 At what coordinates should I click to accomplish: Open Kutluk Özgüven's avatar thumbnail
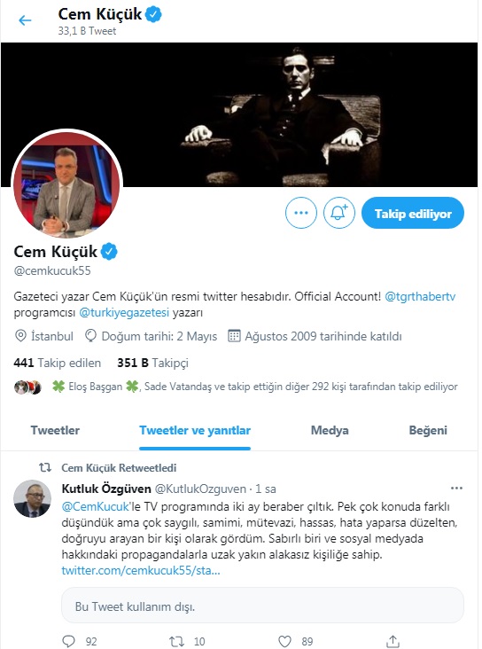32,499
